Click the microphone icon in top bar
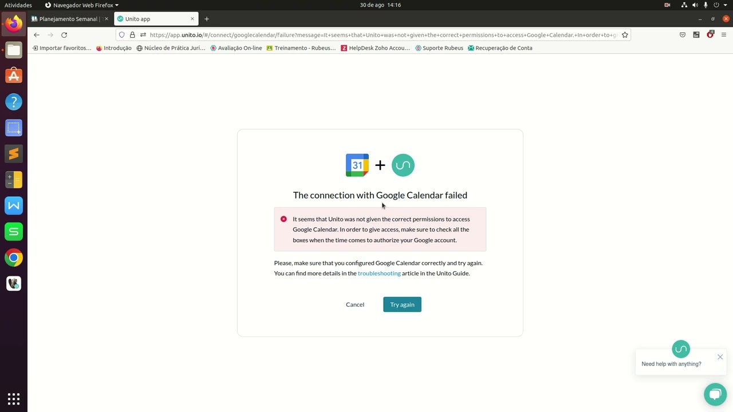This screenshot has height=412, width=733. click(706, 5)
